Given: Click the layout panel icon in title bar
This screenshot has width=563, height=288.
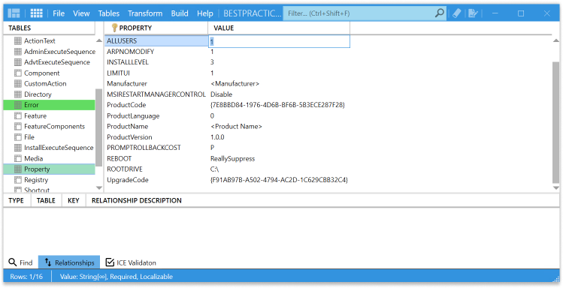Looking at the screenshot, I should [14, 13].
